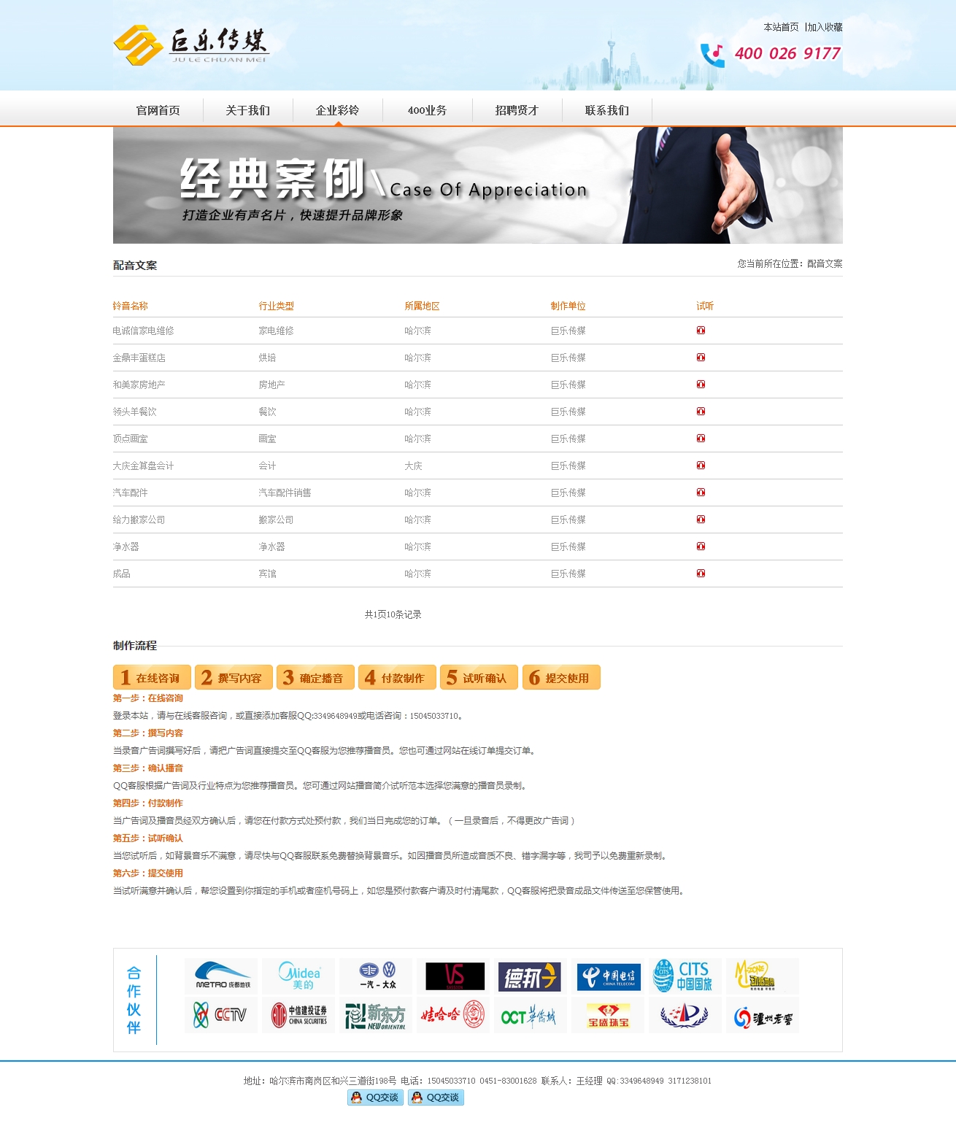
Task: Click the 经典案例 banner image
Action: pyautogui.click(x=477, y=185)
